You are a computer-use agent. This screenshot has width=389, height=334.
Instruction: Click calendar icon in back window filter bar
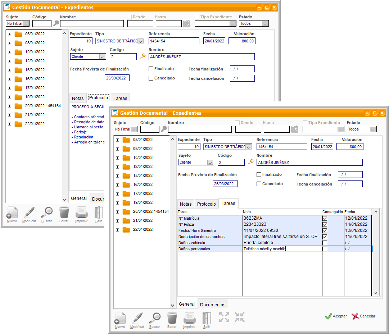[x=186, y=23]
